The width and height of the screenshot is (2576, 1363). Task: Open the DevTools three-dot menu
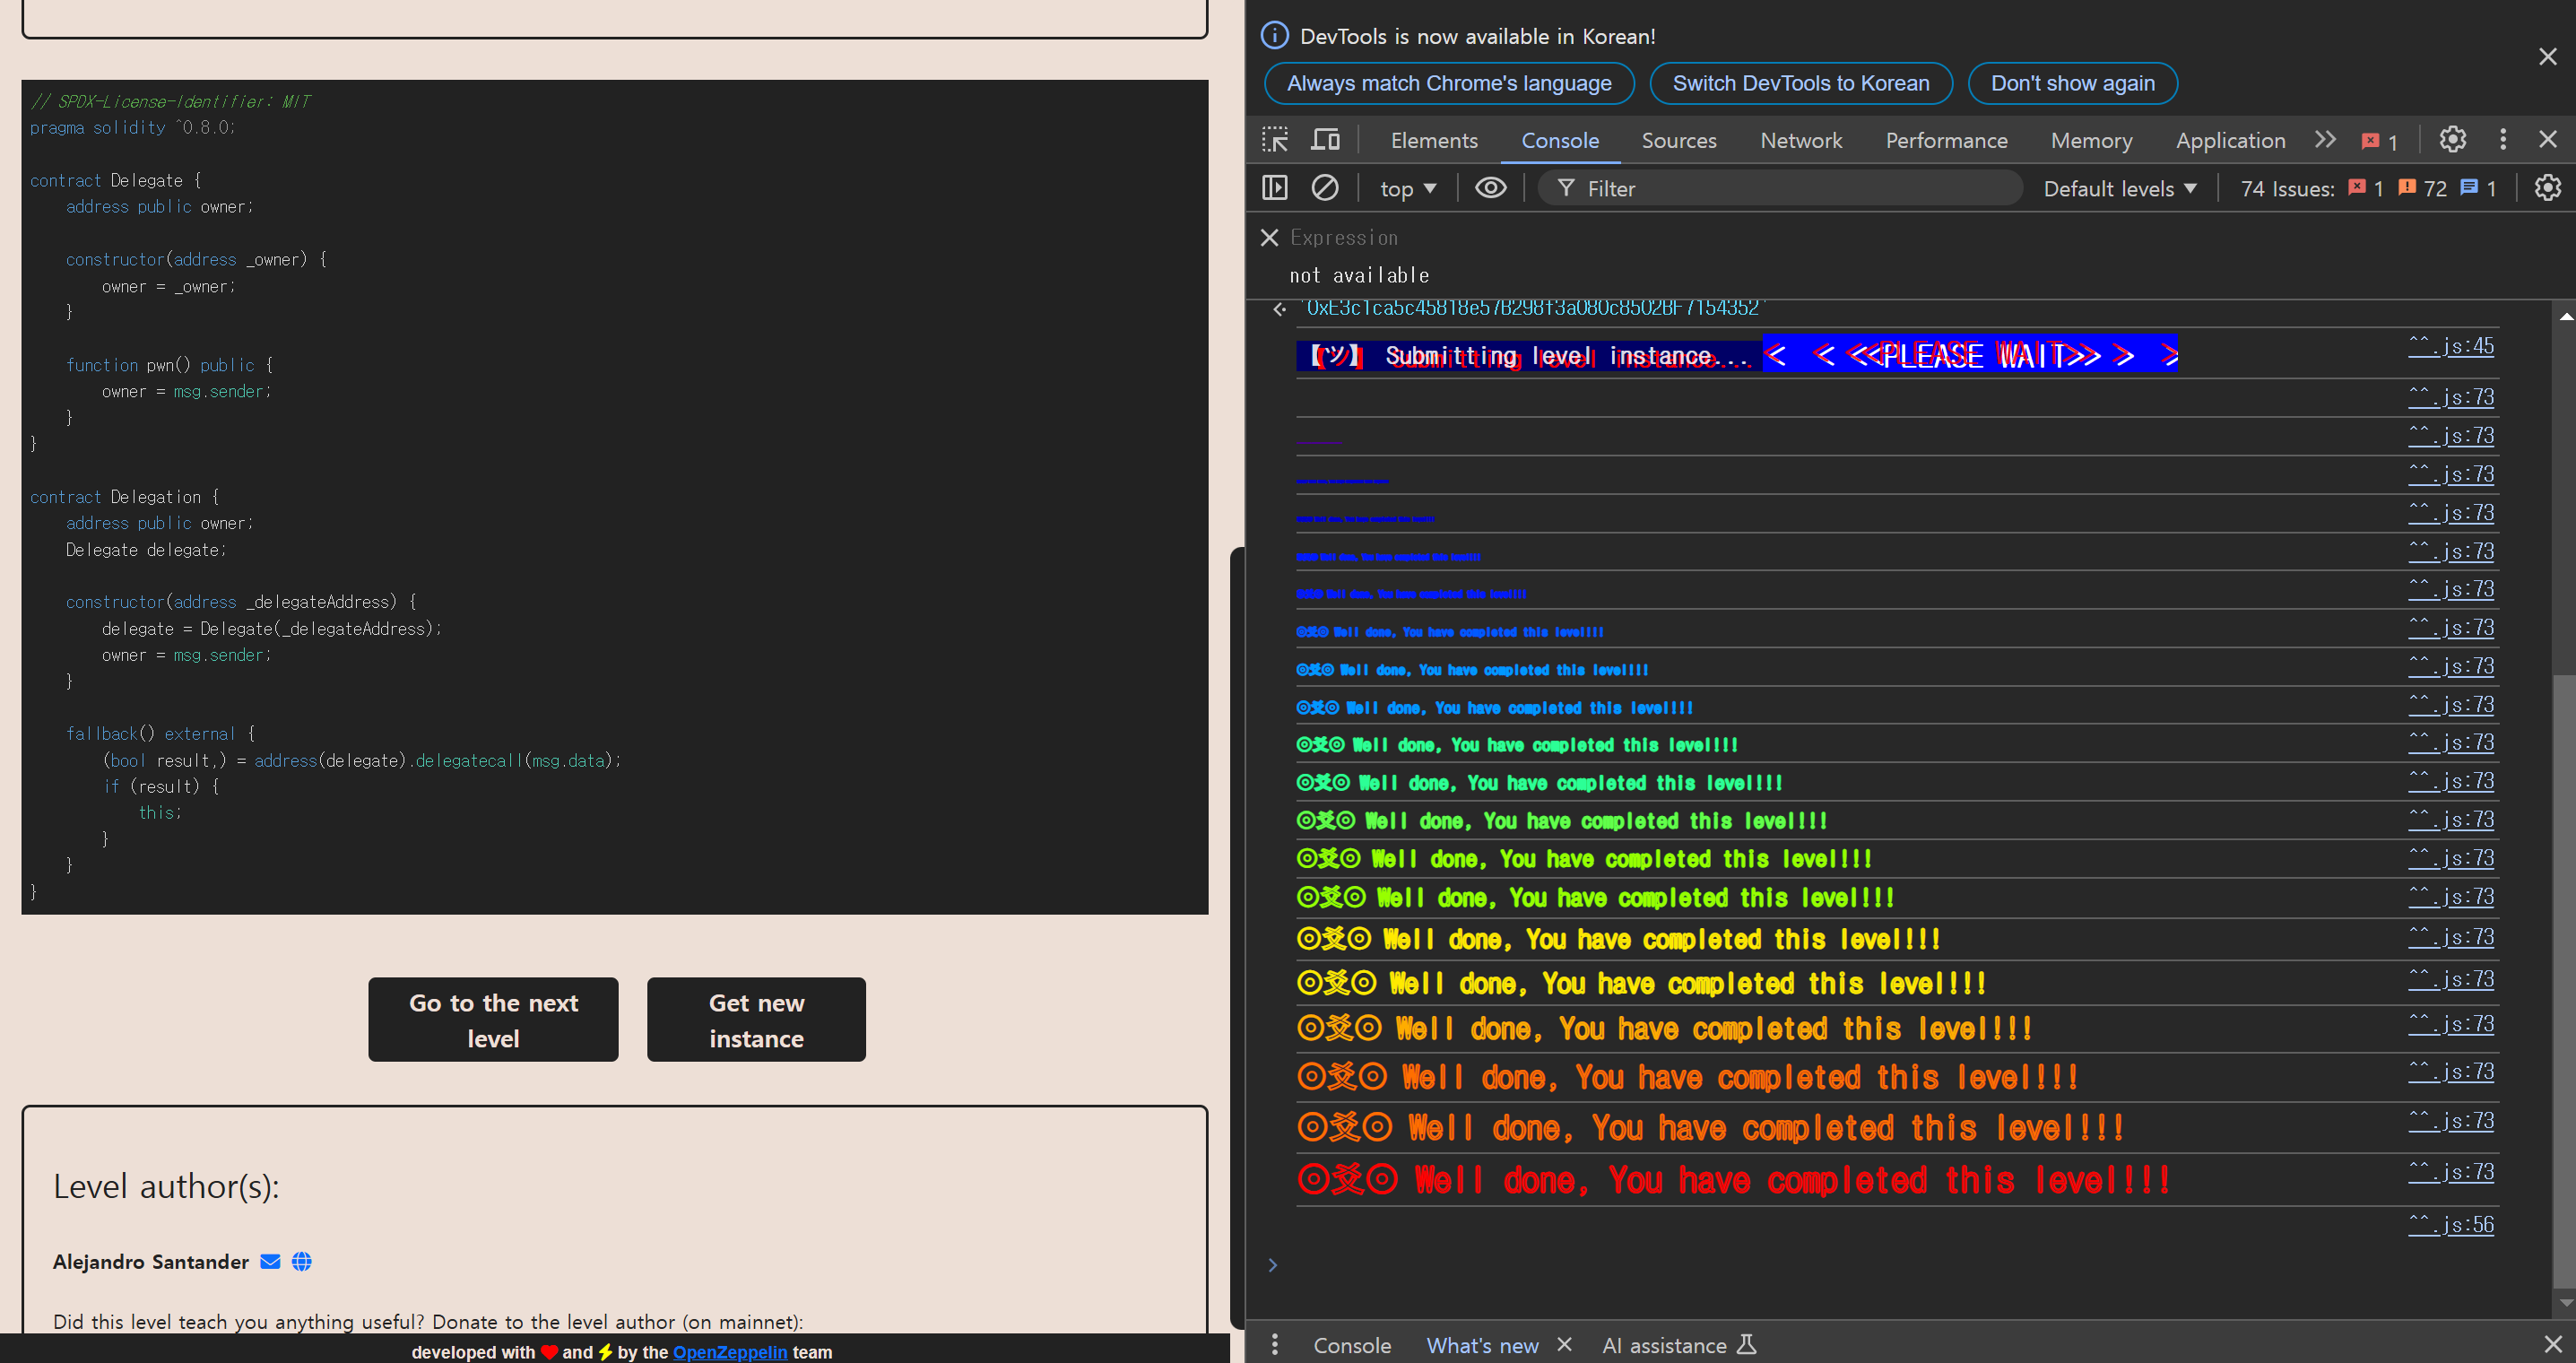tap(2503, 140)
